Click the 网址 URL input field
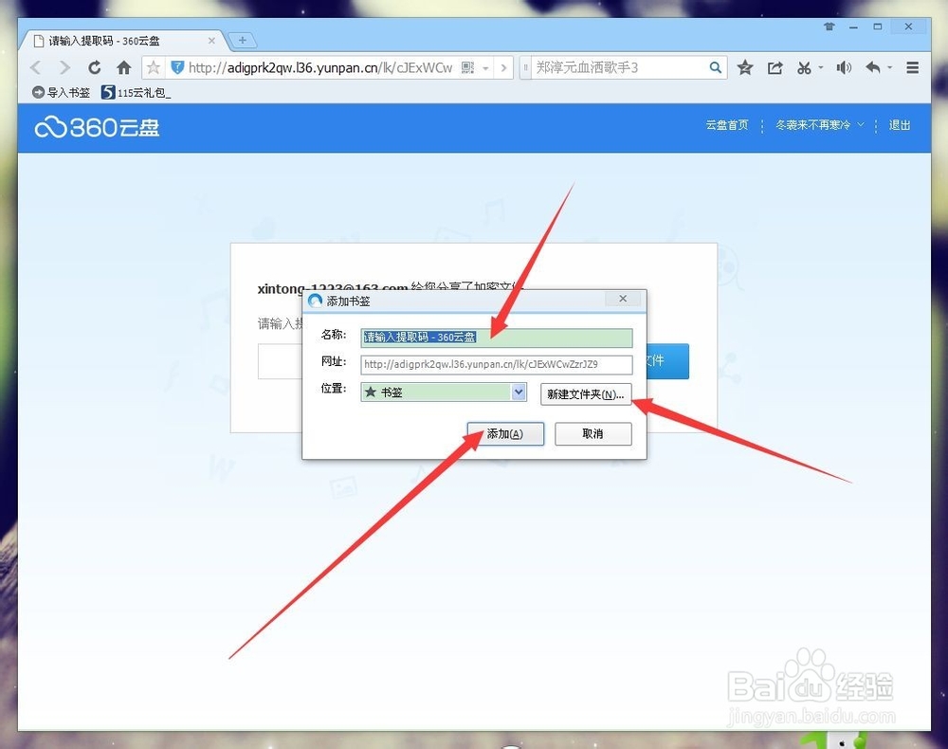Viewport: 948px width, 749px height. coord(496,364)
